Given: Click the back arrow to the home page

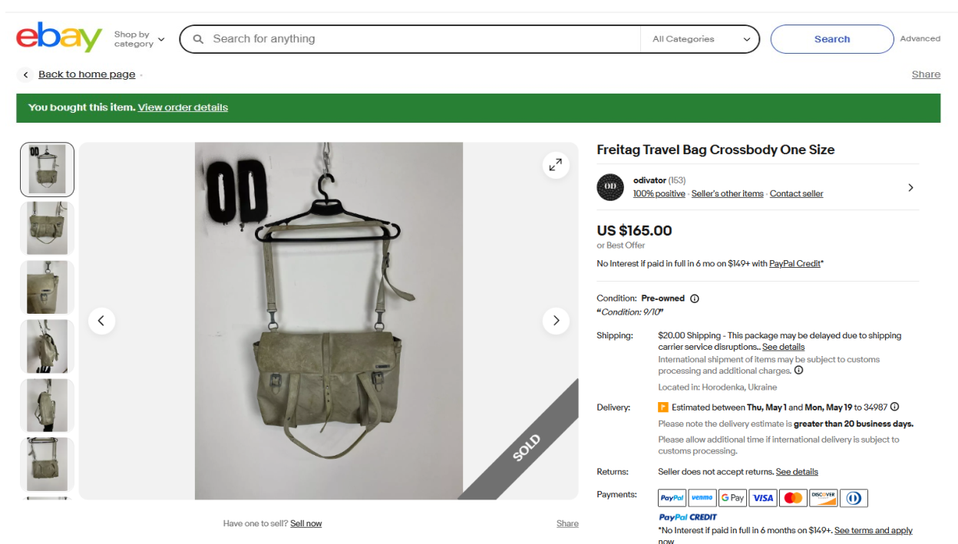Looking at the screenshot, I should (x=25, y=74).
